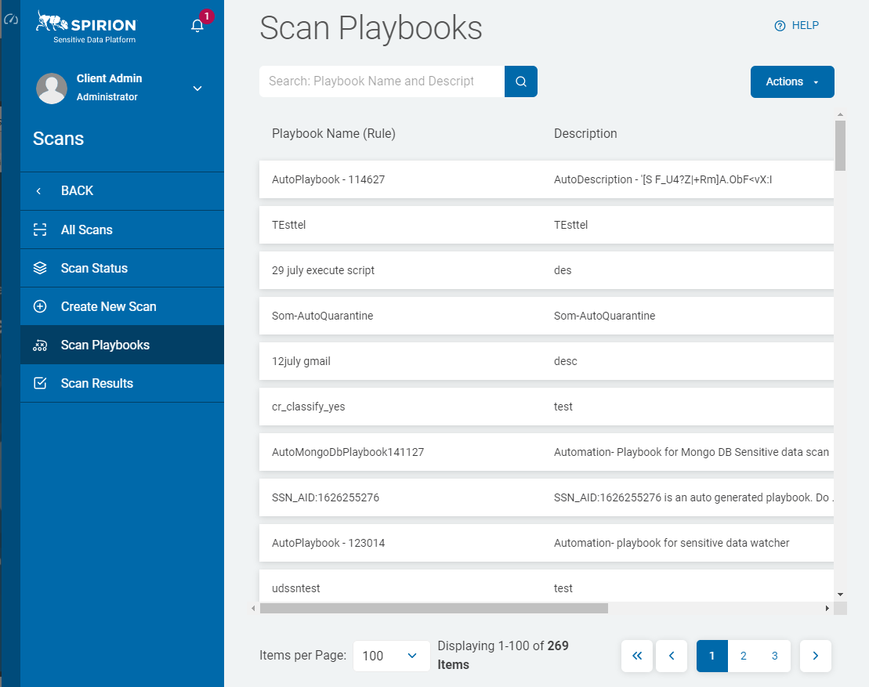Select the SSN_AID:1626255276 playbook name
869x687 pixels.
point(325,497)
